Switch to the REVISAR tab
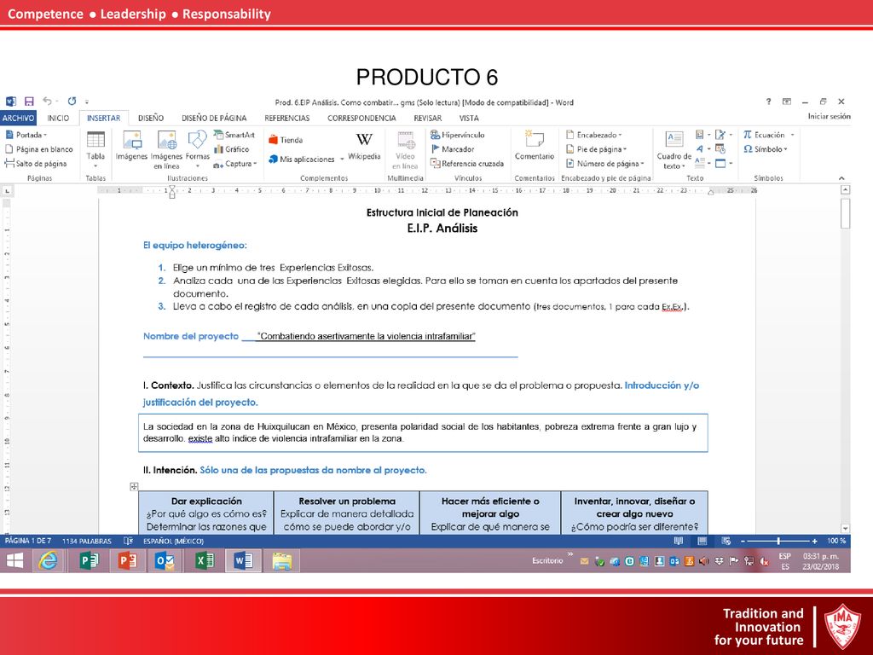Viewport: 873px width, 655px height. pos(428,118)
